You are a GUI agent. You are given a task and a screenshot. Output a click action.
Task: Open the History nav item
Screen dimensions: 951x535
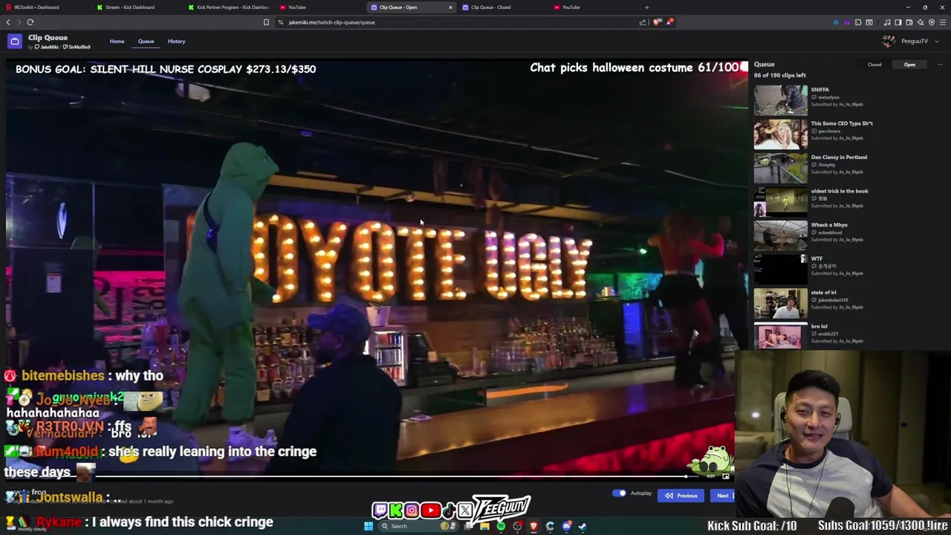[176, 42]
